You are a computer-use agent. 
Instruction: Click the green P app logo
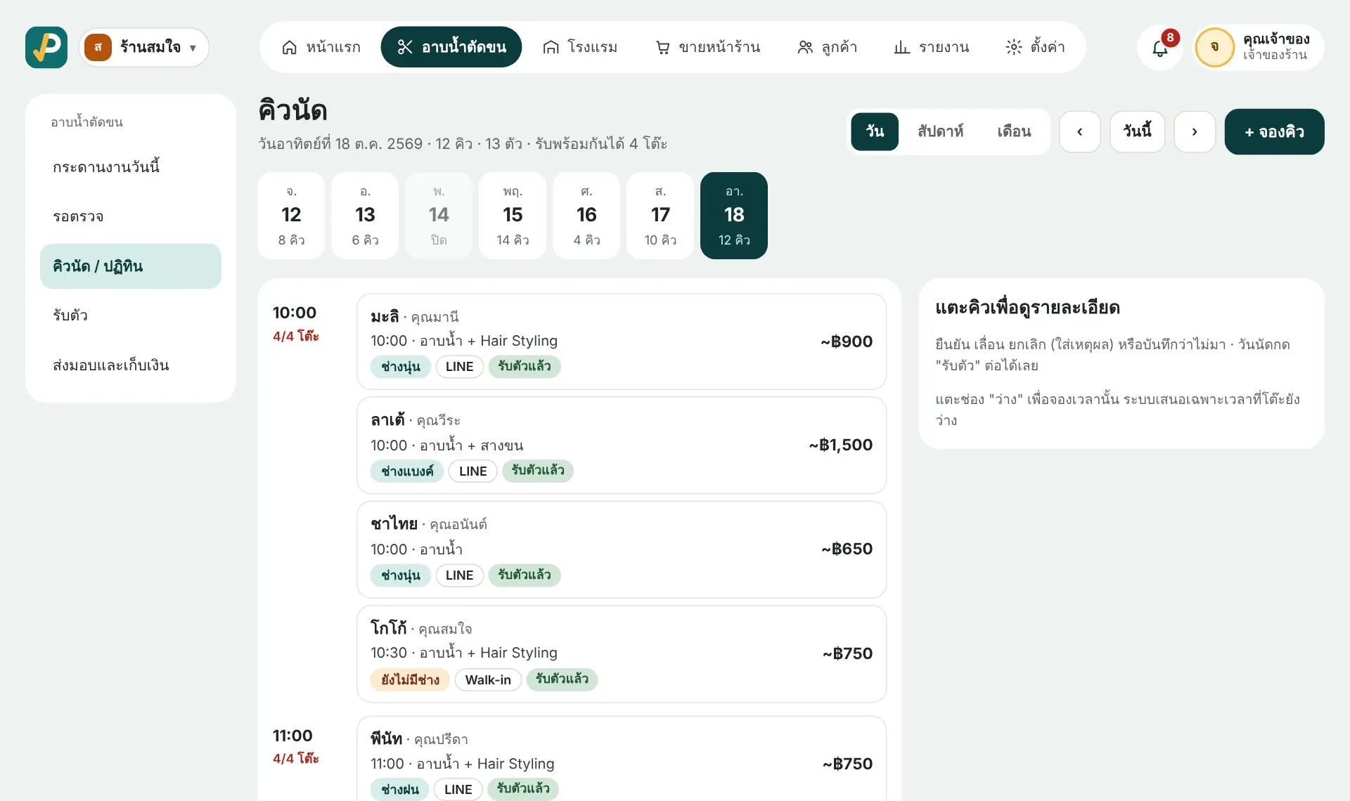tap(46, 47)
